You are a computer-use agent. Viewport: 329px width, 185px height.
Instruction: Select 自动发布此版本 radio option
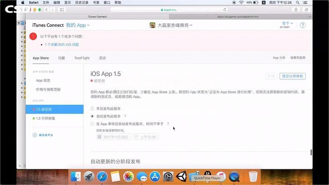pyautogui.click(x=92, y=116)
